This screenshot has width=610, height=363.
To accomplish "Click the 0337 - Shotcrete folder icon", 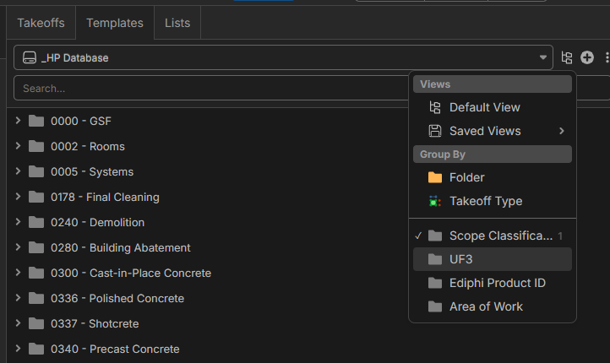I will tap(36, 323).
